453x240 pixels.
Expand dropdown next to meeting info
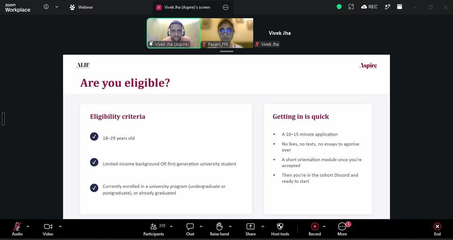coord(57,7)
